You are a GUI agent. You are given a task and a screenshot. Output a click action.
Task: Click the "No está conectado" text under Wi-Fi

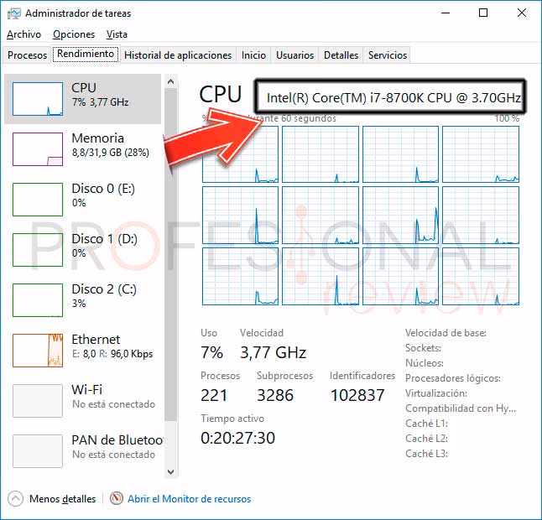click(113, 404)
